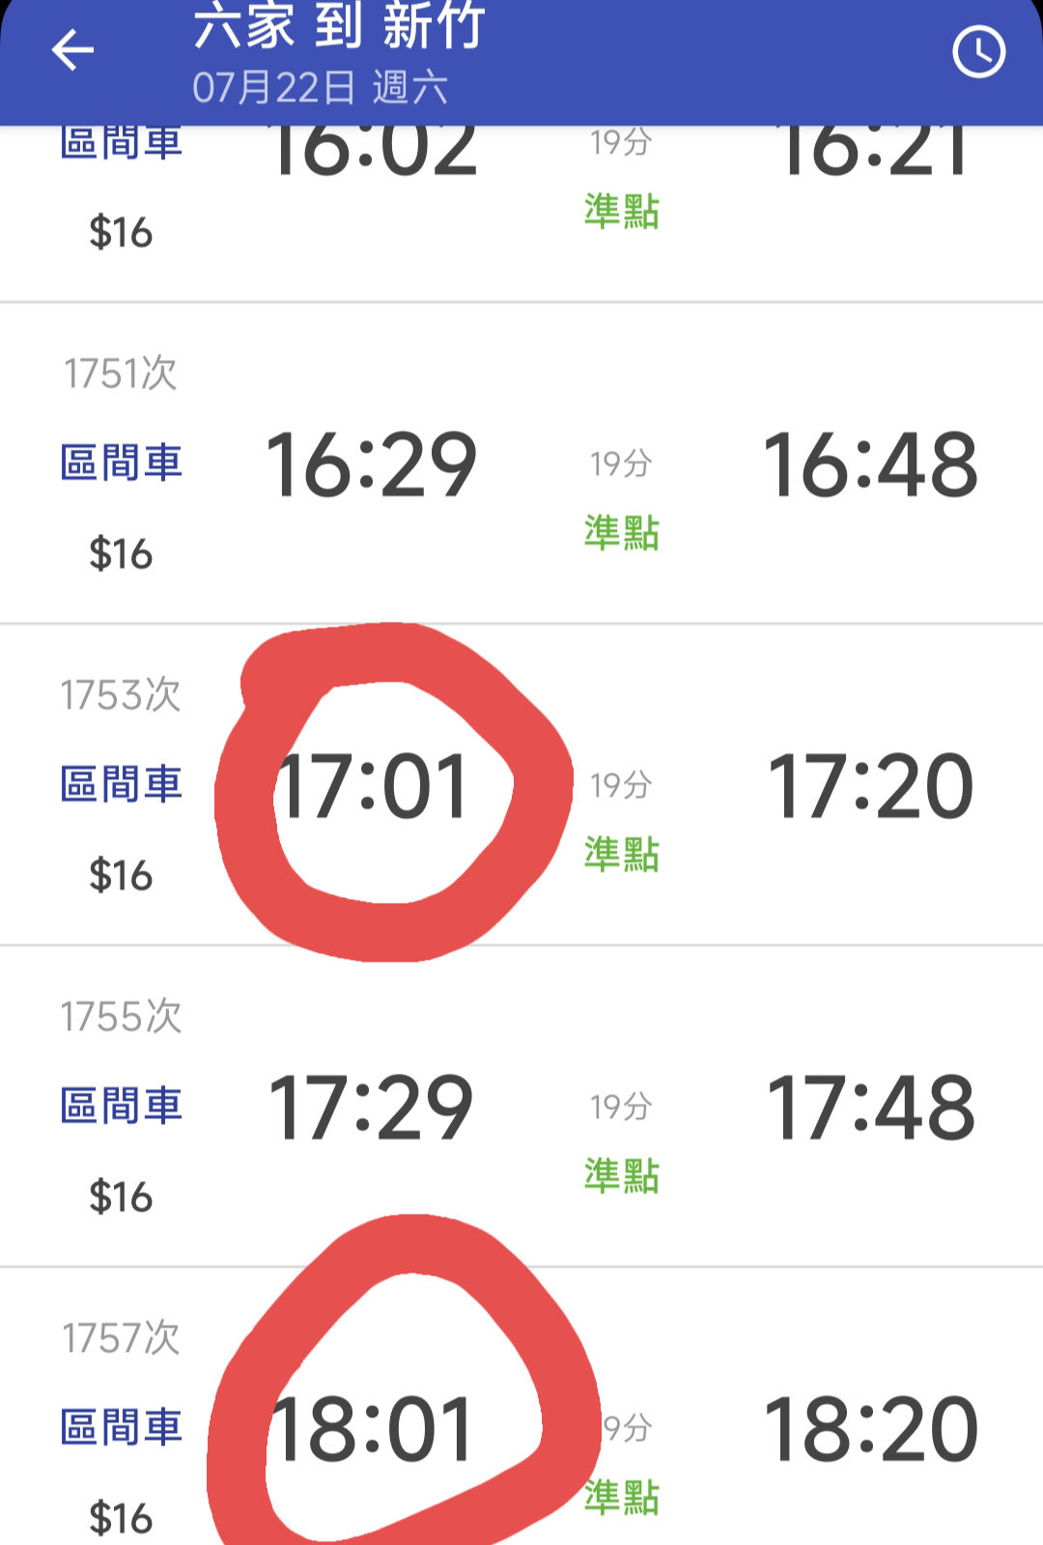Tap the $16 fare of train 1751
The width and height of the screenshot is (1043, 1545).
121,554
